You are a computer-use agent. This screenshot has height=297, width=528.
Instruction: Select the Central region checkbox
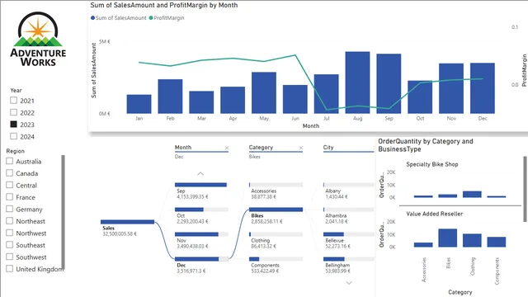click(9, 185)
